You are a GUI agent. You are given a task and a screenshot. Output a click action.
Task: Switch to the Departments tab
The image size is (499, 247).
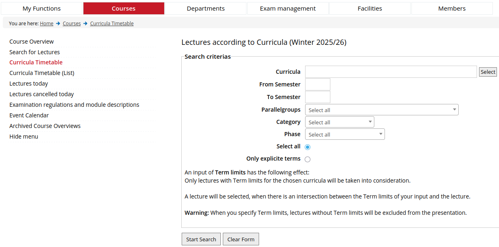pos(205,8)
